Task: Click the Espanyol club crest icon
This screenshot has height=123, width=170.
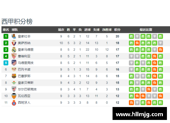Action: [14, 103]
